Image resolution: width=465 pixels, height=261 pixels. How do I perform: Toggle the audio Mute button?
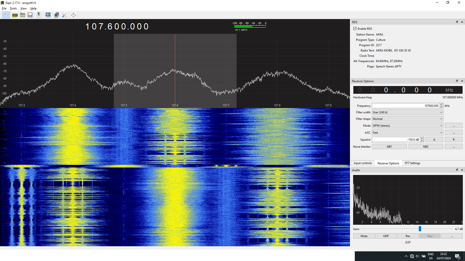[364, 236]
